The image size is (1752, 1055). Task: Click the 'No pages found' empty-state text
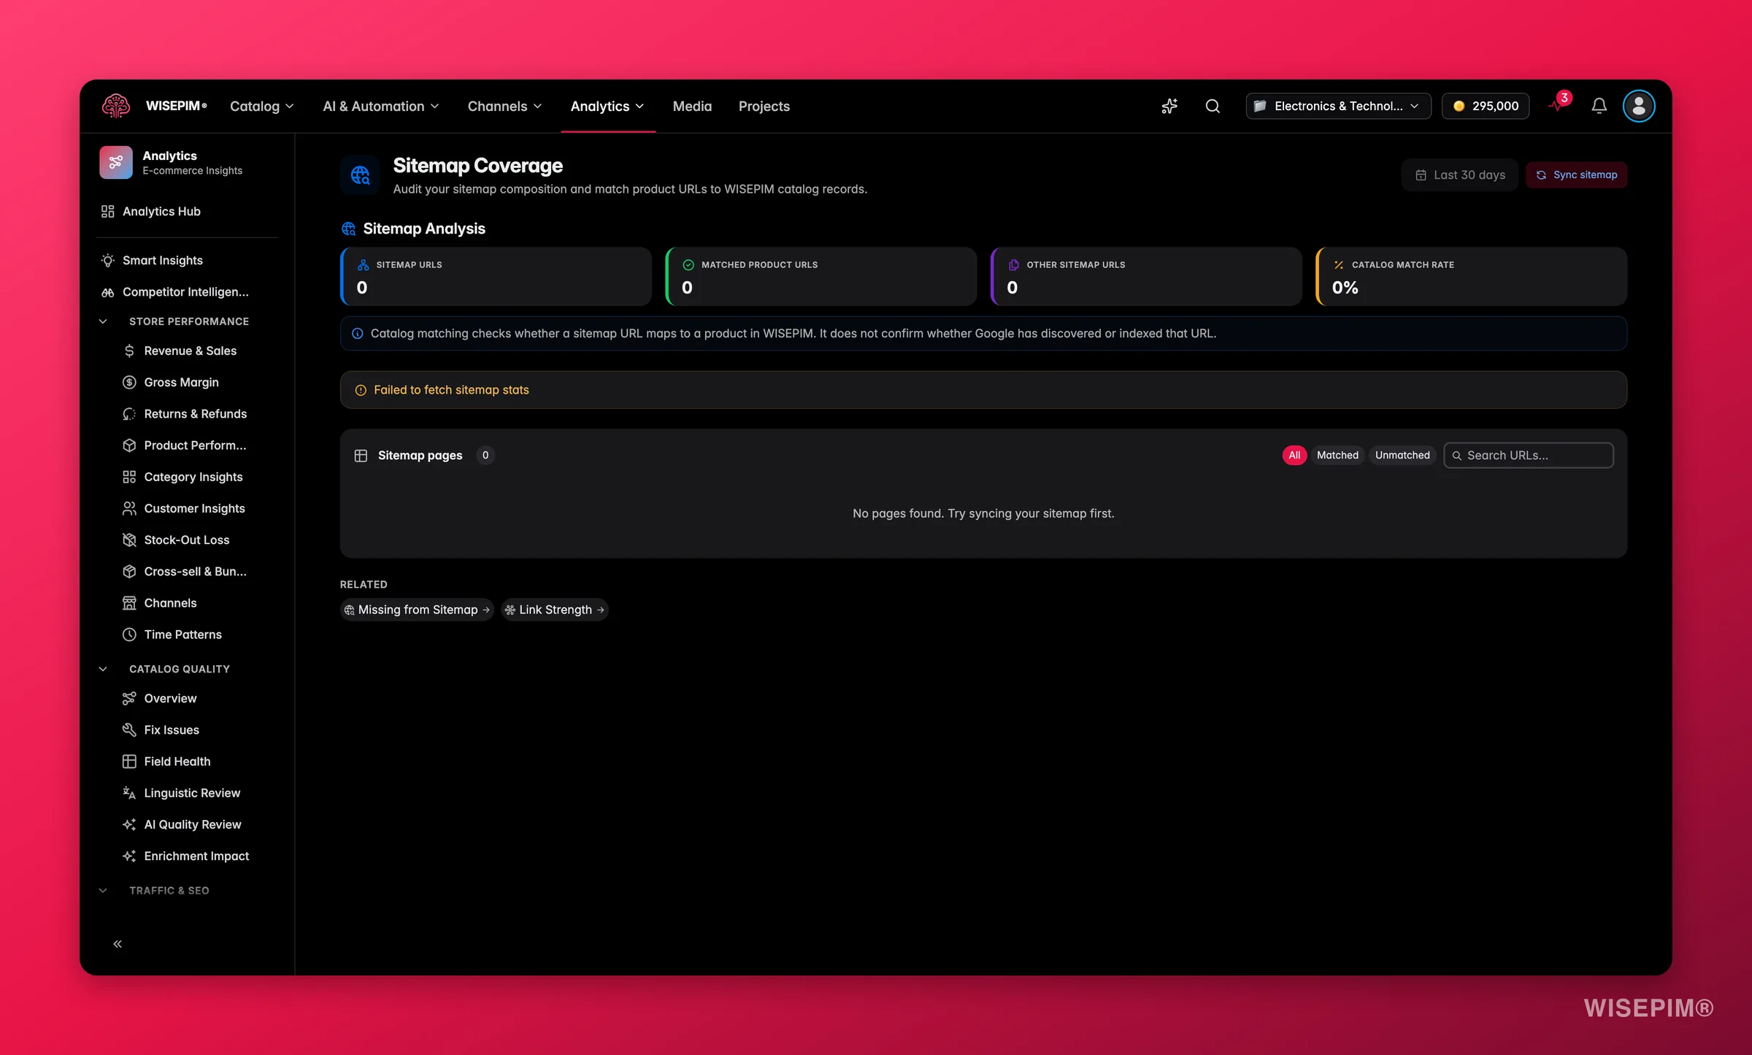click(x=983, y=513)
